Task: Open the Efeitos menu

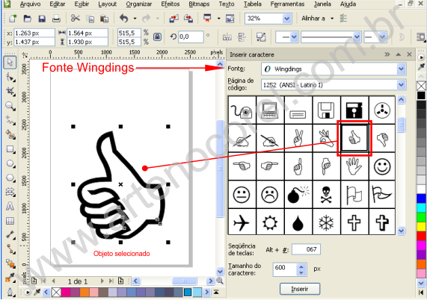Action: pyautogui.click(x=171, y=4)
